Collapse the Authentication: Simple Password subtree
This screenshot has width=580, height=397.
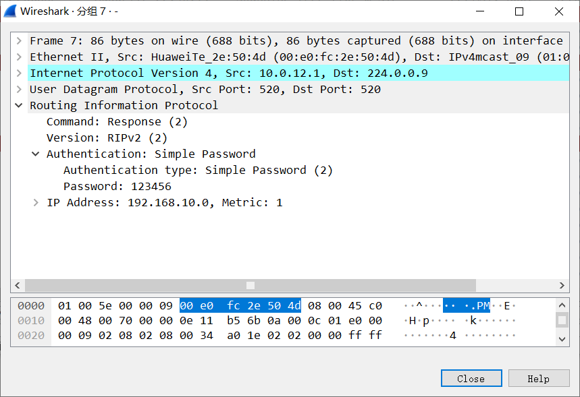tap(35, 154)
